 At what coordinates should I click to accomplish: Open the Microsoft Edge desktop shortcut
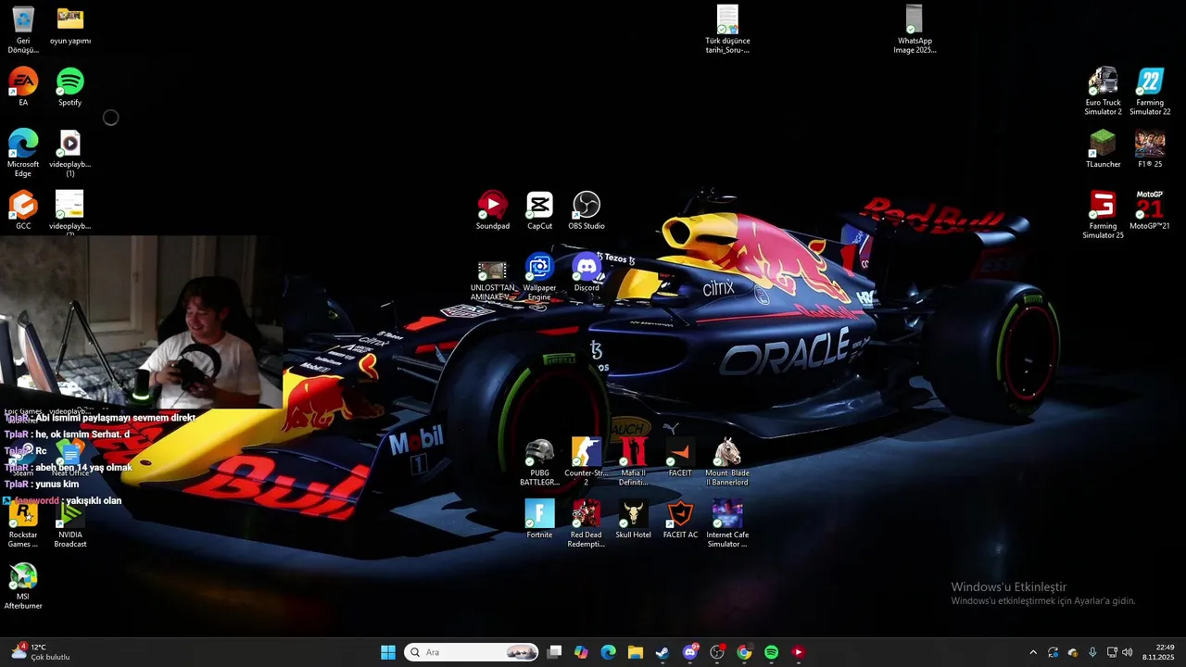click(x=23, y=153)
